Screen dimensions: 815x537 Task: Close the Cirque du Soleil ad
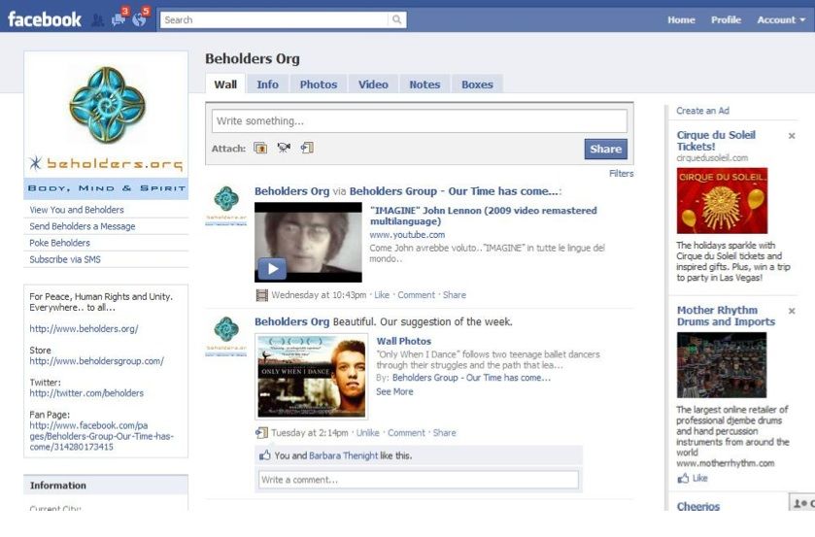pos(792,136)
